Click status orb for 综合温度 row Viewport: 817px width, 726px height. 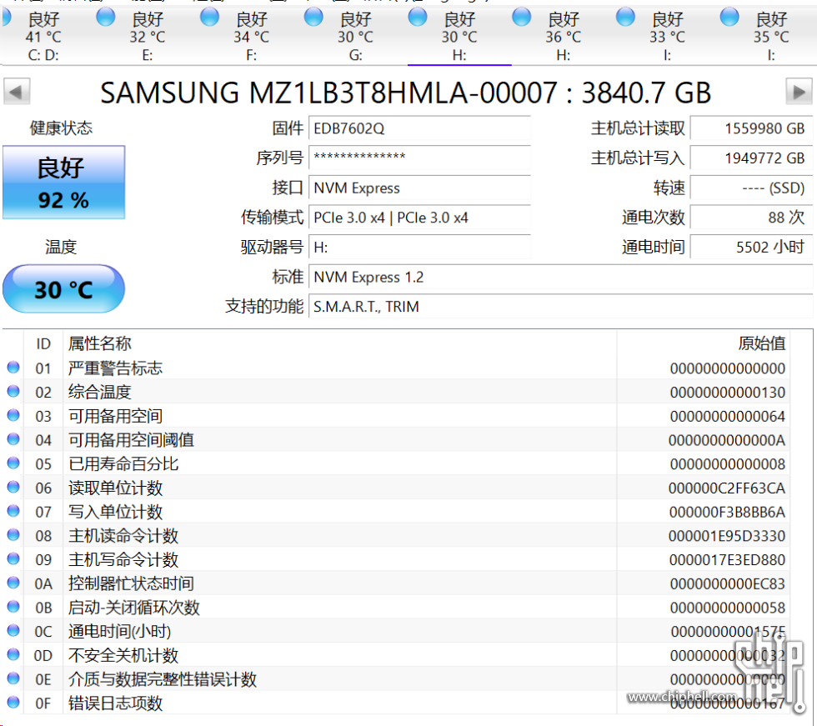13,392
